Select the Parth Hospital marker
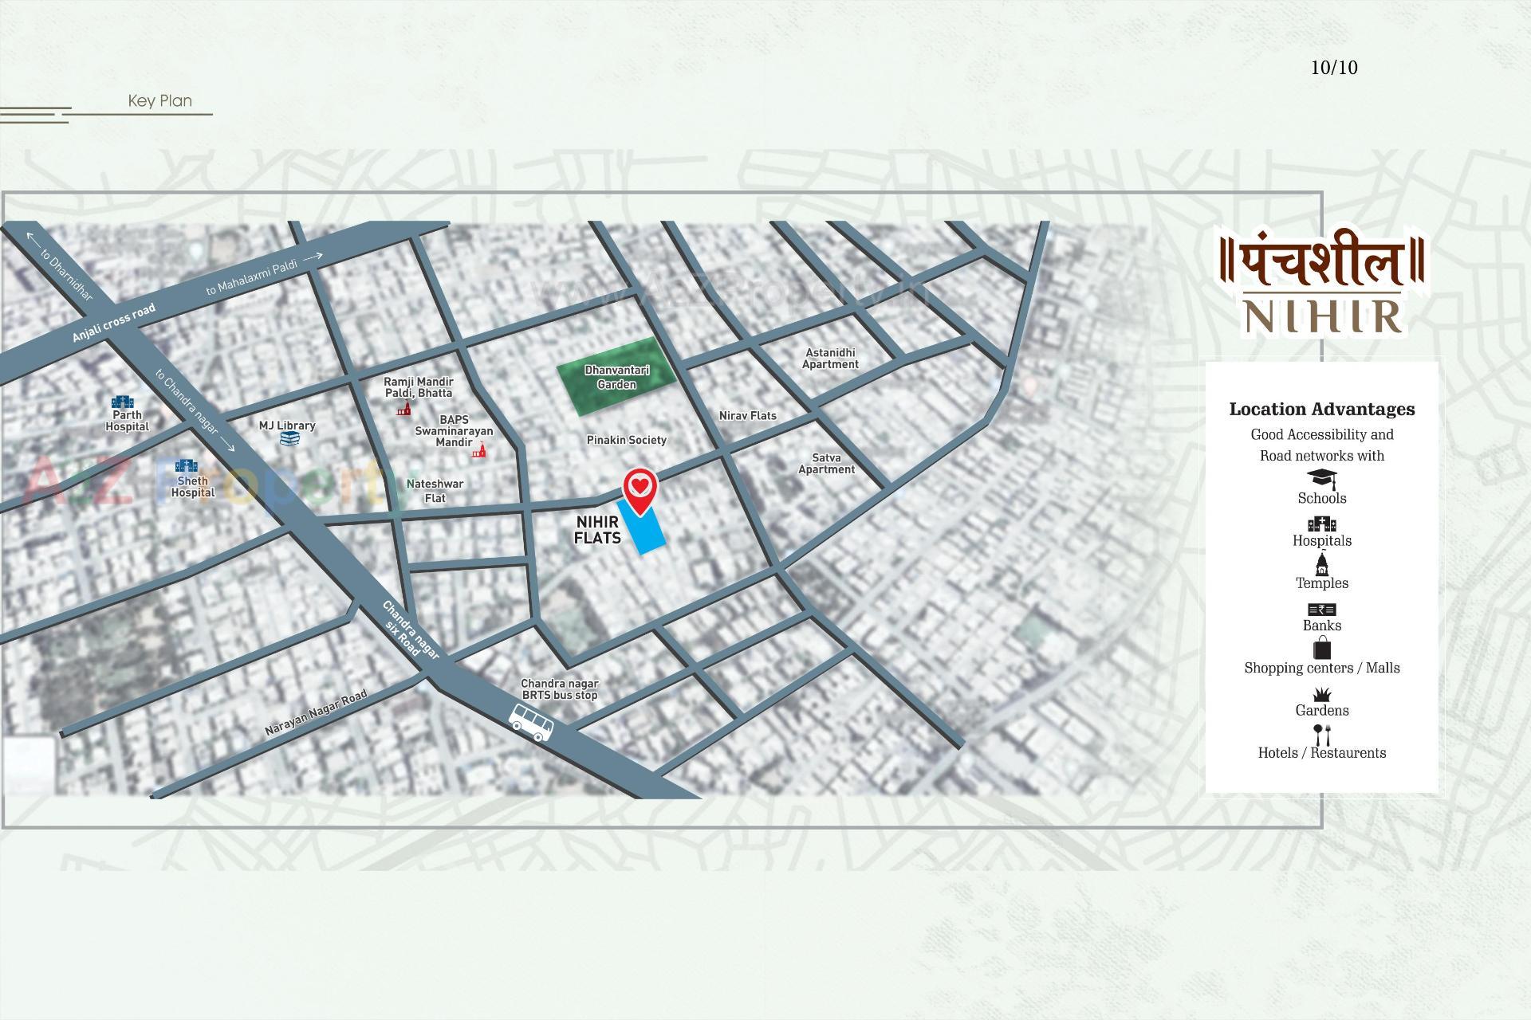1531x1020 pixels. 124,402
